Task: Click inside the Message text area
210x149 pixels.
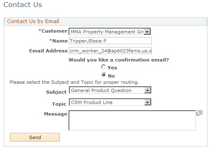Action: point(132,121)
